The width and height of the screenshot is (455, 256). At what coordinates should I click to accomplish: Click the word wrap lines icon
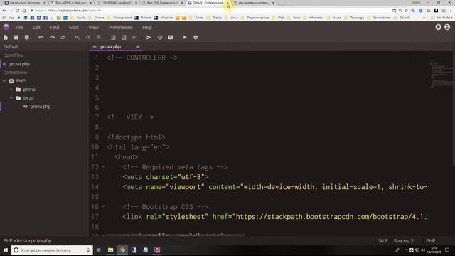(134, 38)
